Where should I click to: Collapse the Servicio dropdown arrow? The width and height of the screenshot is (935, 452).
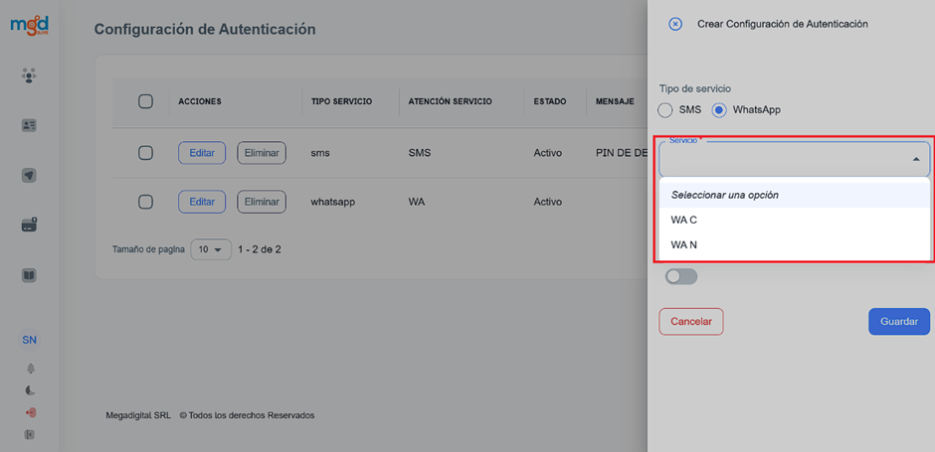pyautogui.click(x=915, y=159)
